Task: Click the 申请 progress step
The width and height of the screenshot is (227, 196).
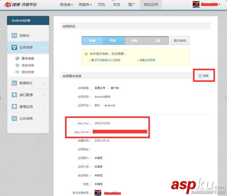Action: [x=92, y=41]
